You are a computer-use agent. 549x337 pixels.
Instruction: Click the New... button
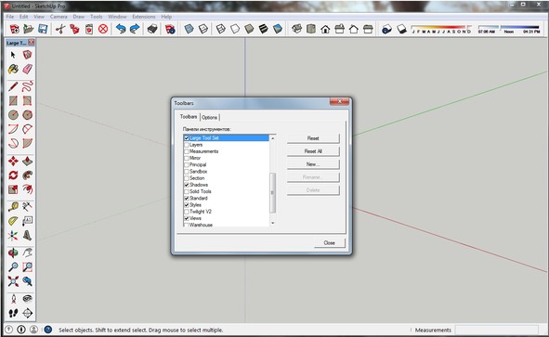pos(313,164)
